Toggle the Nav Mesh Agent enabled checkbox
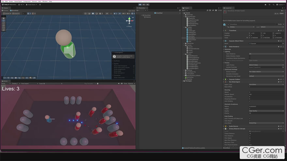 point(228,82)
